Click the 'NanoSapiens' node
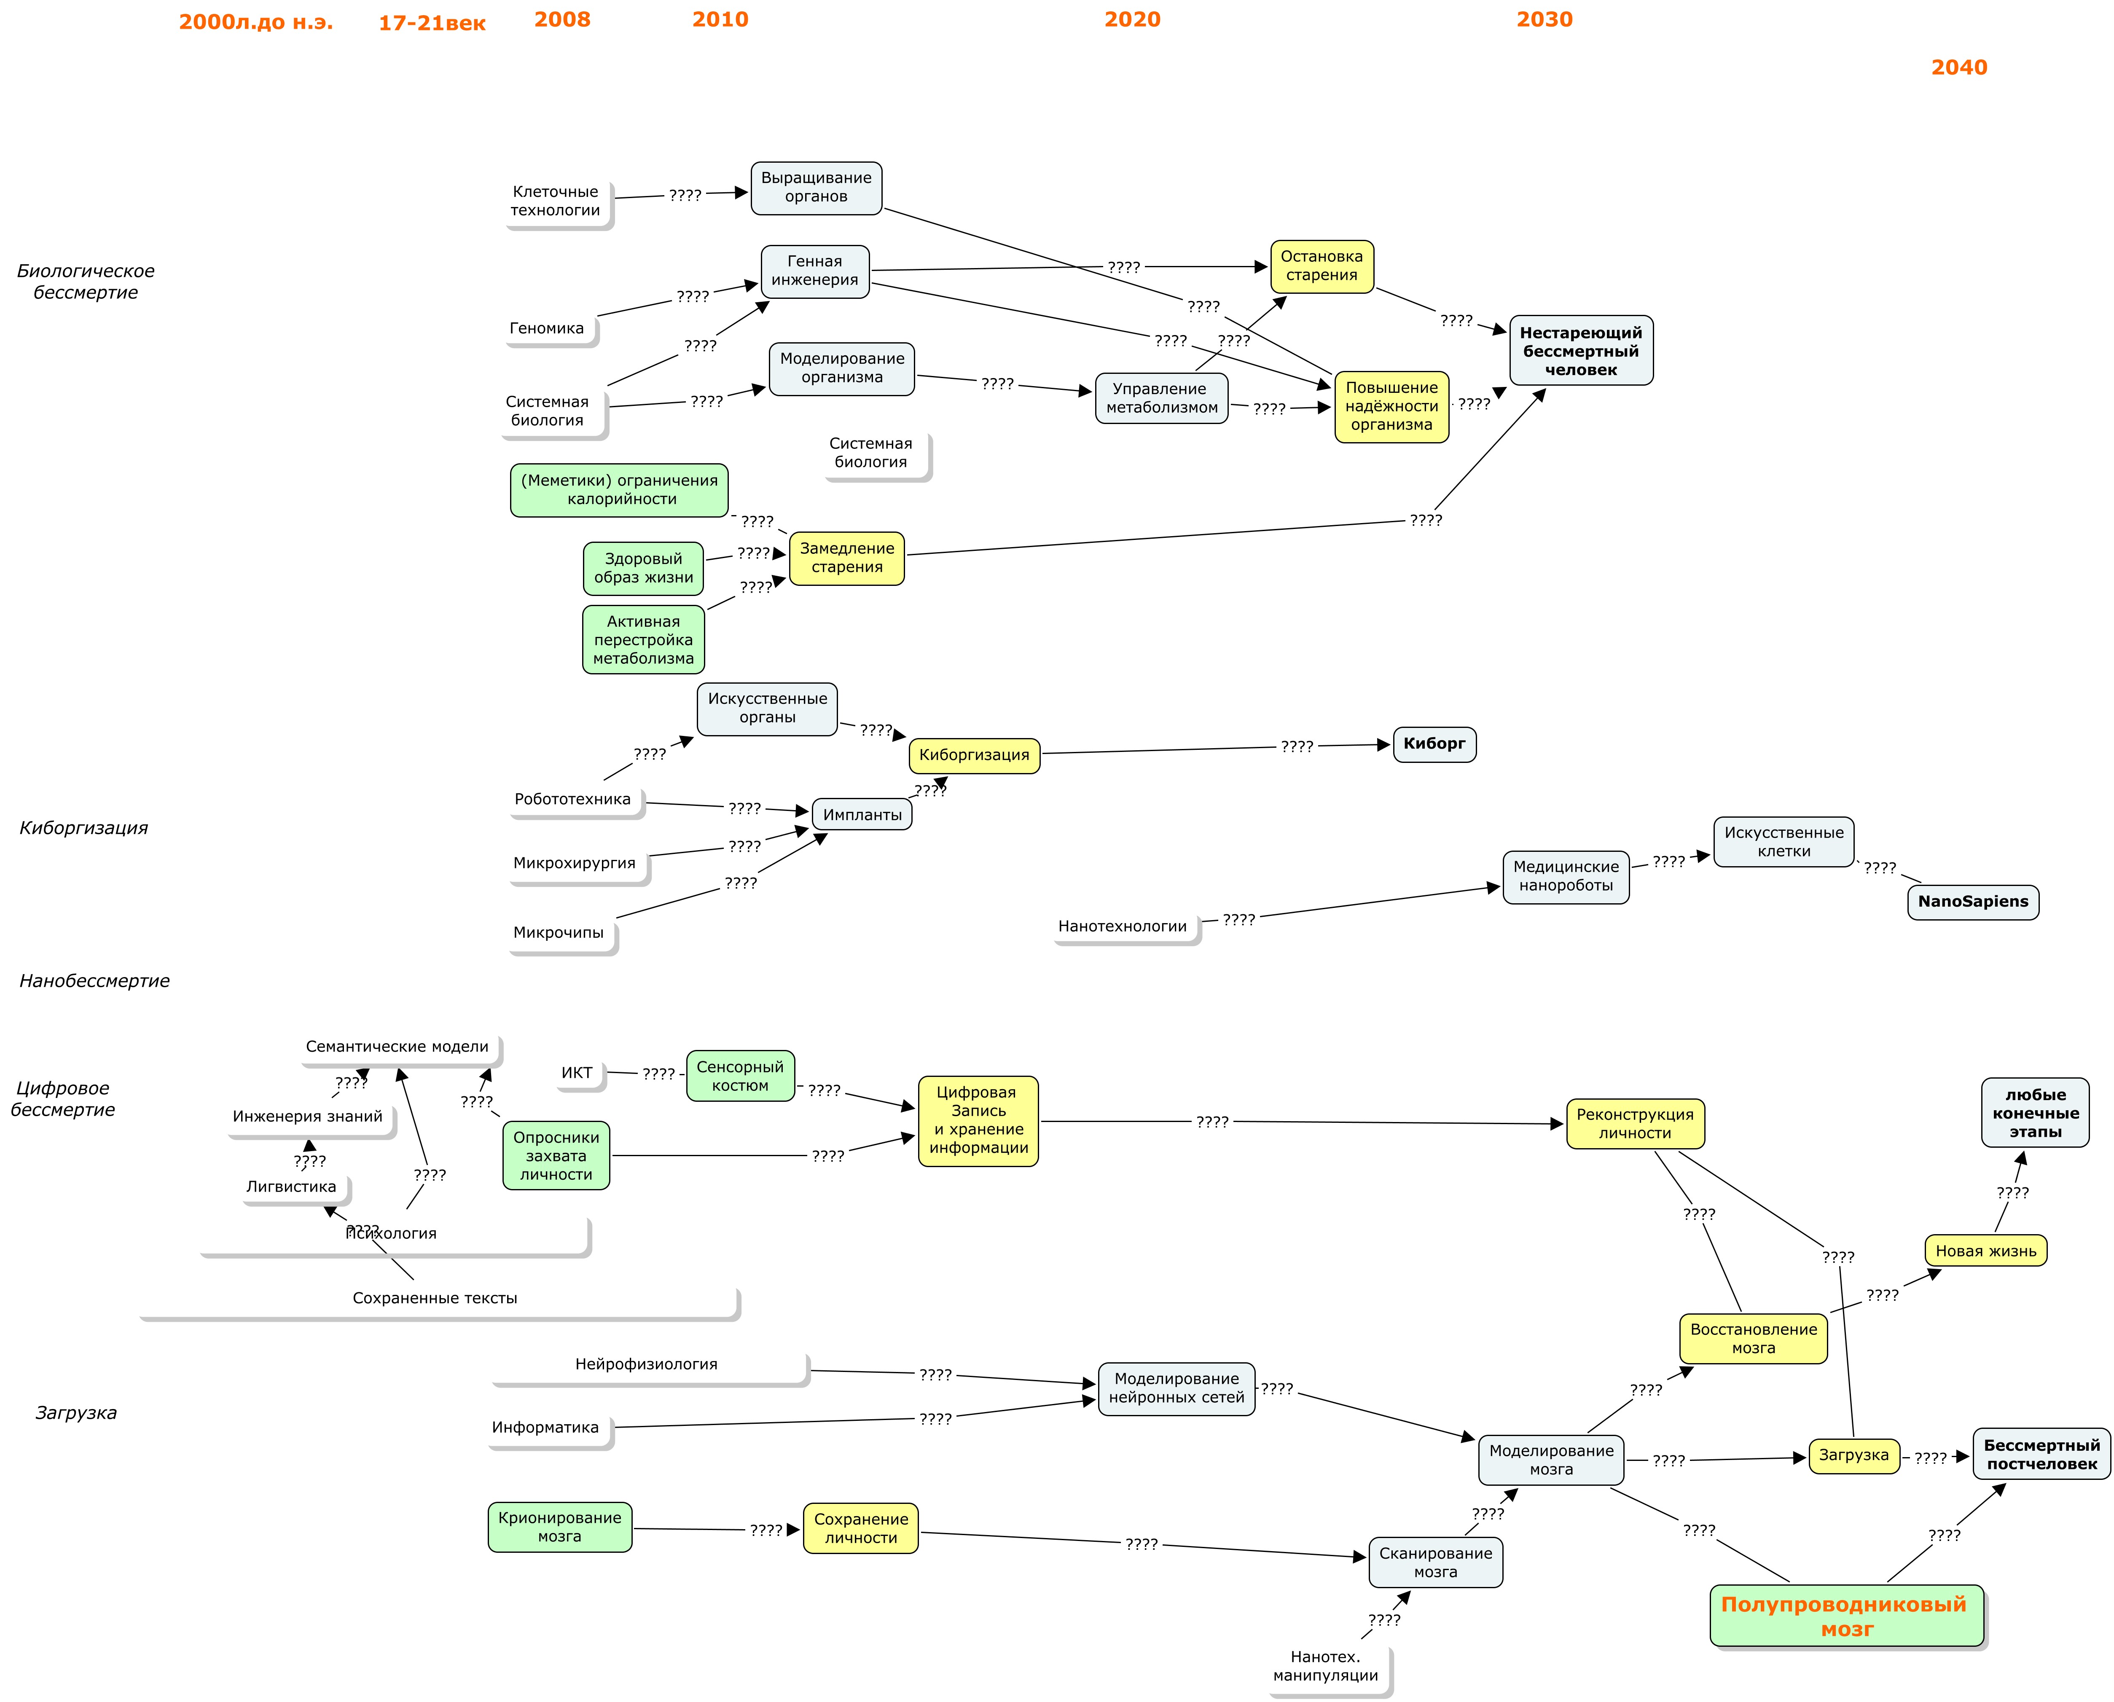Viewport: 2114px width, 1702px height. 1973,902
